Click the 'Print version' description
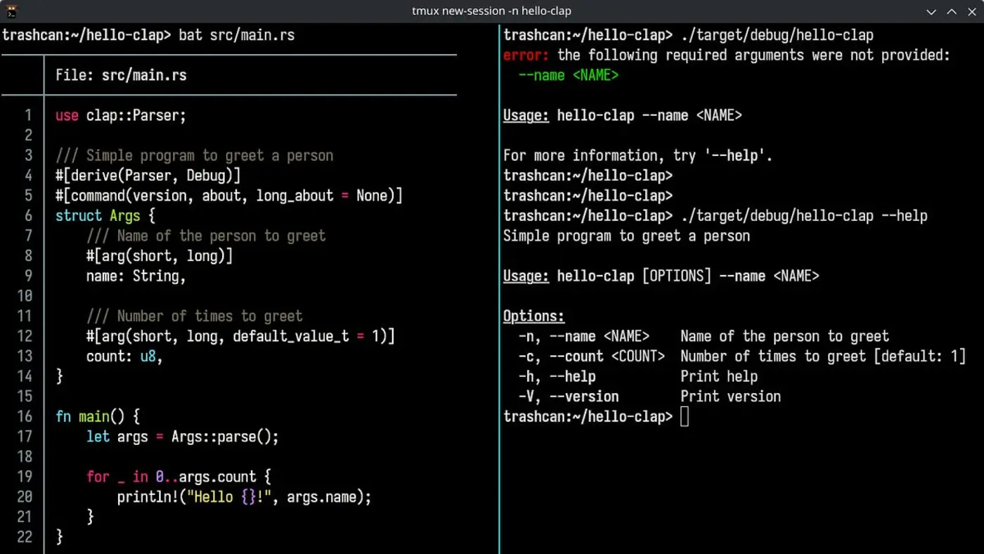 tap(731, 397)
